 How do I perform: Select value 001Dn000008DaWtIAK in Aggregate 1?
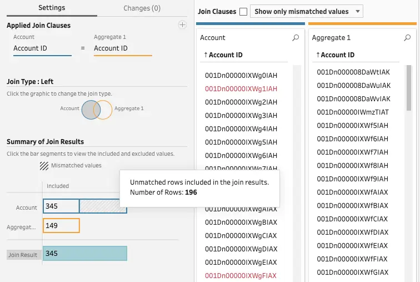tap(353, 72)
